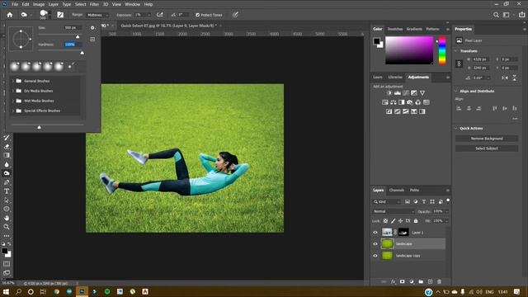This screenshot has height=297, width=528.
Task: Switch to the Channels tab
Action: point(397,191)
